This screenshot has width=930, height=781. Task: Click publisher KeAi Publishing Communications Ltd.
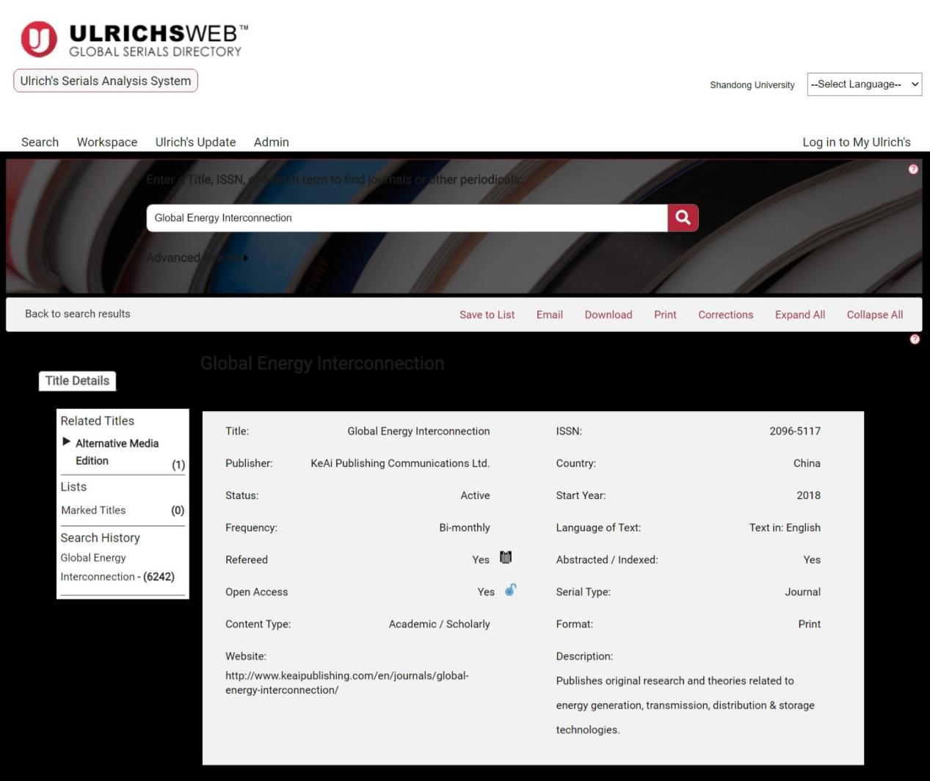click(400, 463)
